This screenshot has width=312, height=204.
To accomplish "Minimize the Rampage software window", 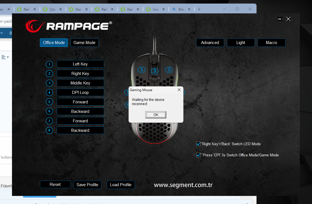I will (280, 19).
